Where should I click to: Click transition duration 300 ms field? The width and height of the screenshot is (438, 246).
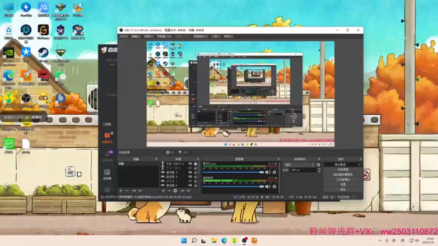pyautogui.click(x=303, y=170)
